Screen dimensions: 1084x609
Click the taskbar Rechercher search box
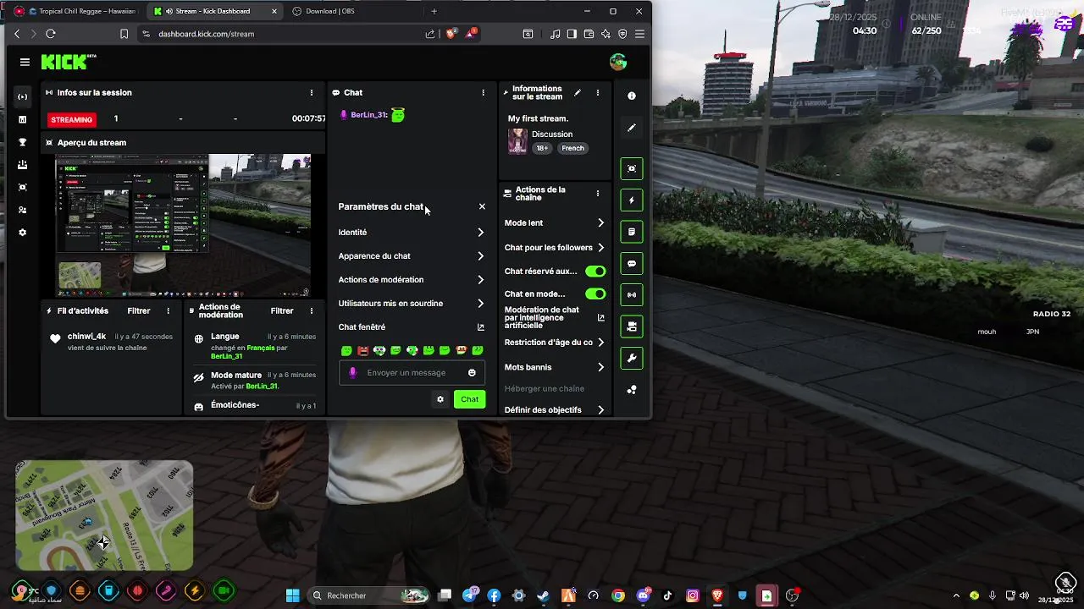[368, 595]
